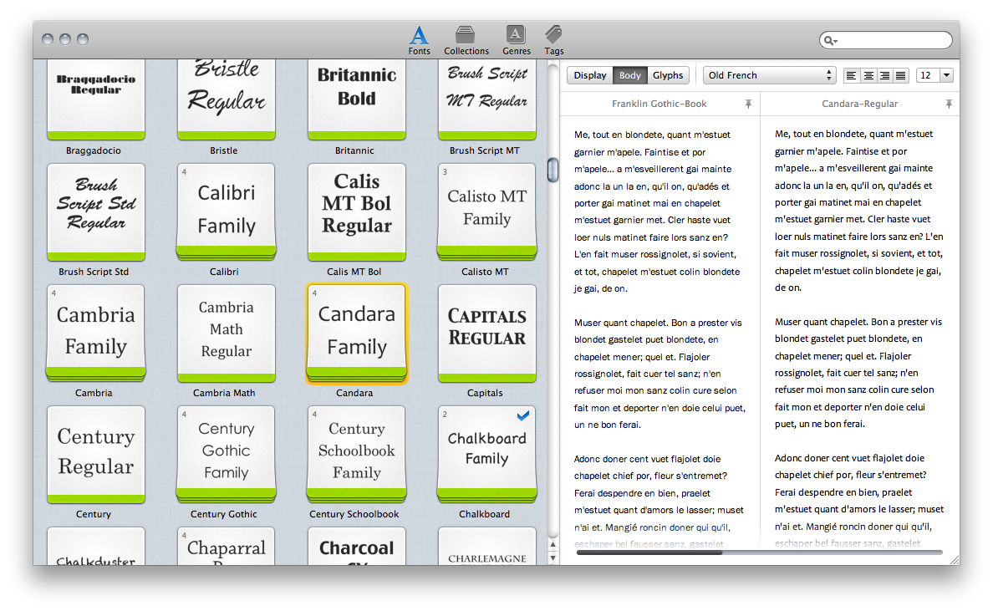This screenshot has height=611, width=993.
Task: Open the Fonts view in toolbar
Action: click(419, 40)
